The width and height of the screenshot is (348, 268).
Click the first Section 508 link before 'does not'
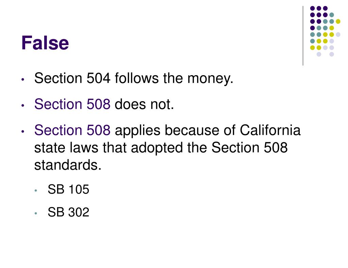coord(72,104)
